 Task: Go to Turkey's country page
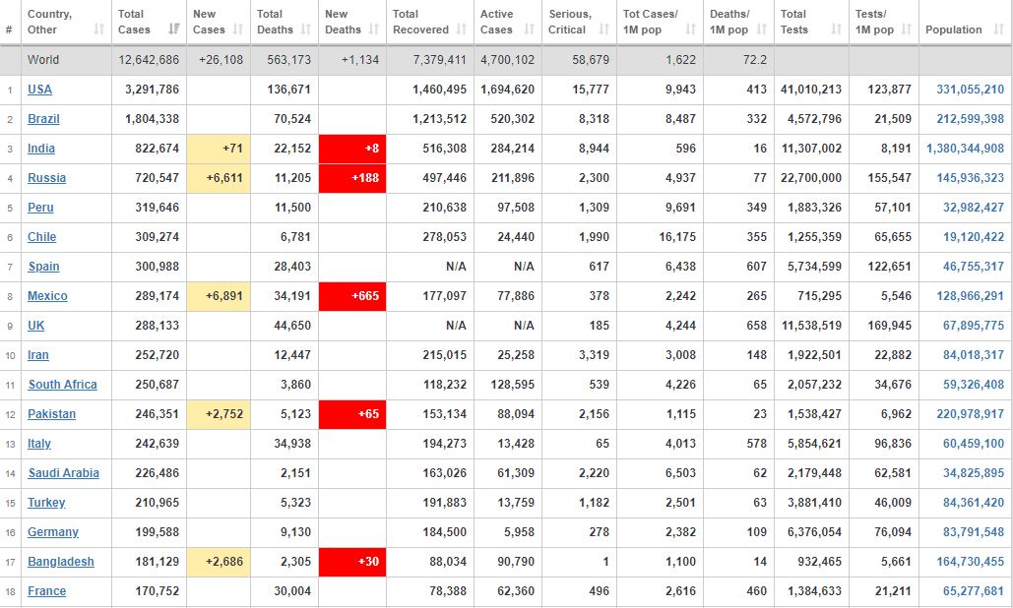pyautogui.click(x=46, y=503)
